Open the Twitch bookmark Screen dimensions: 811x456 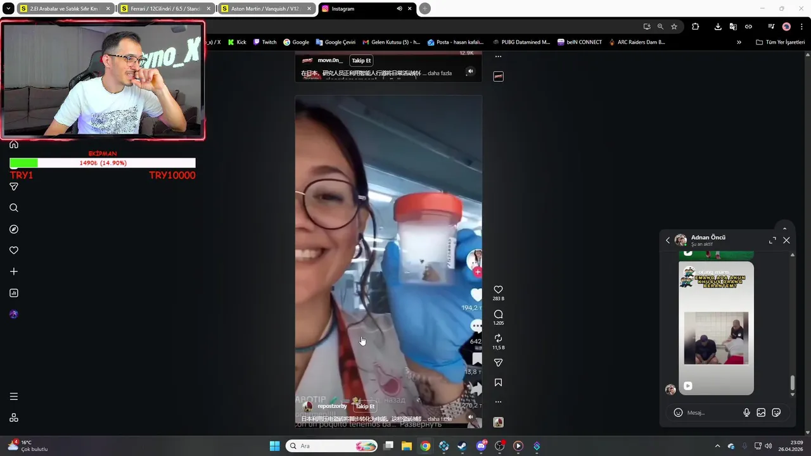[265, 42]
